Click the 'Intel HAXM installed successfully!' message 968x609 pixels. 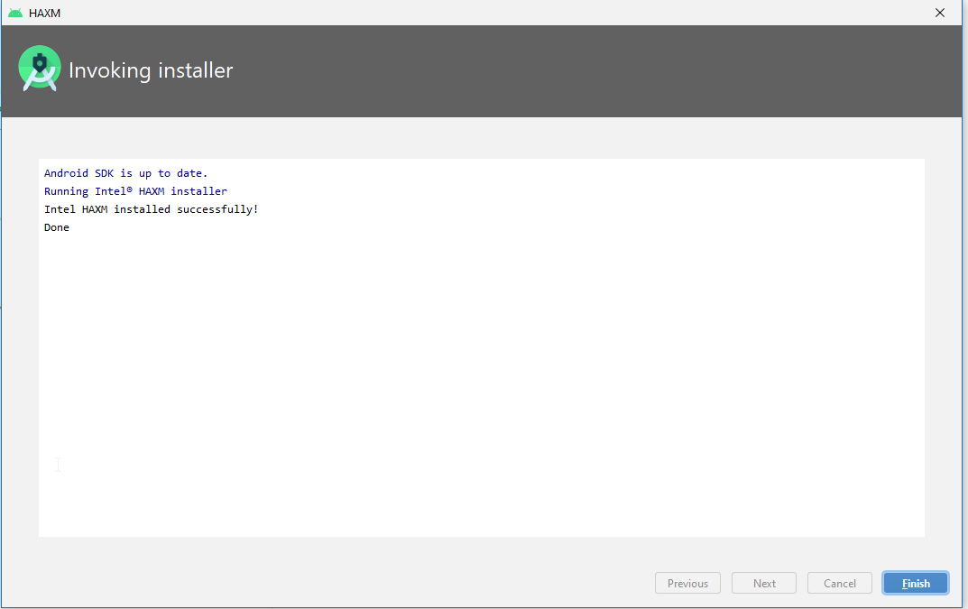[x=151, y=209]
